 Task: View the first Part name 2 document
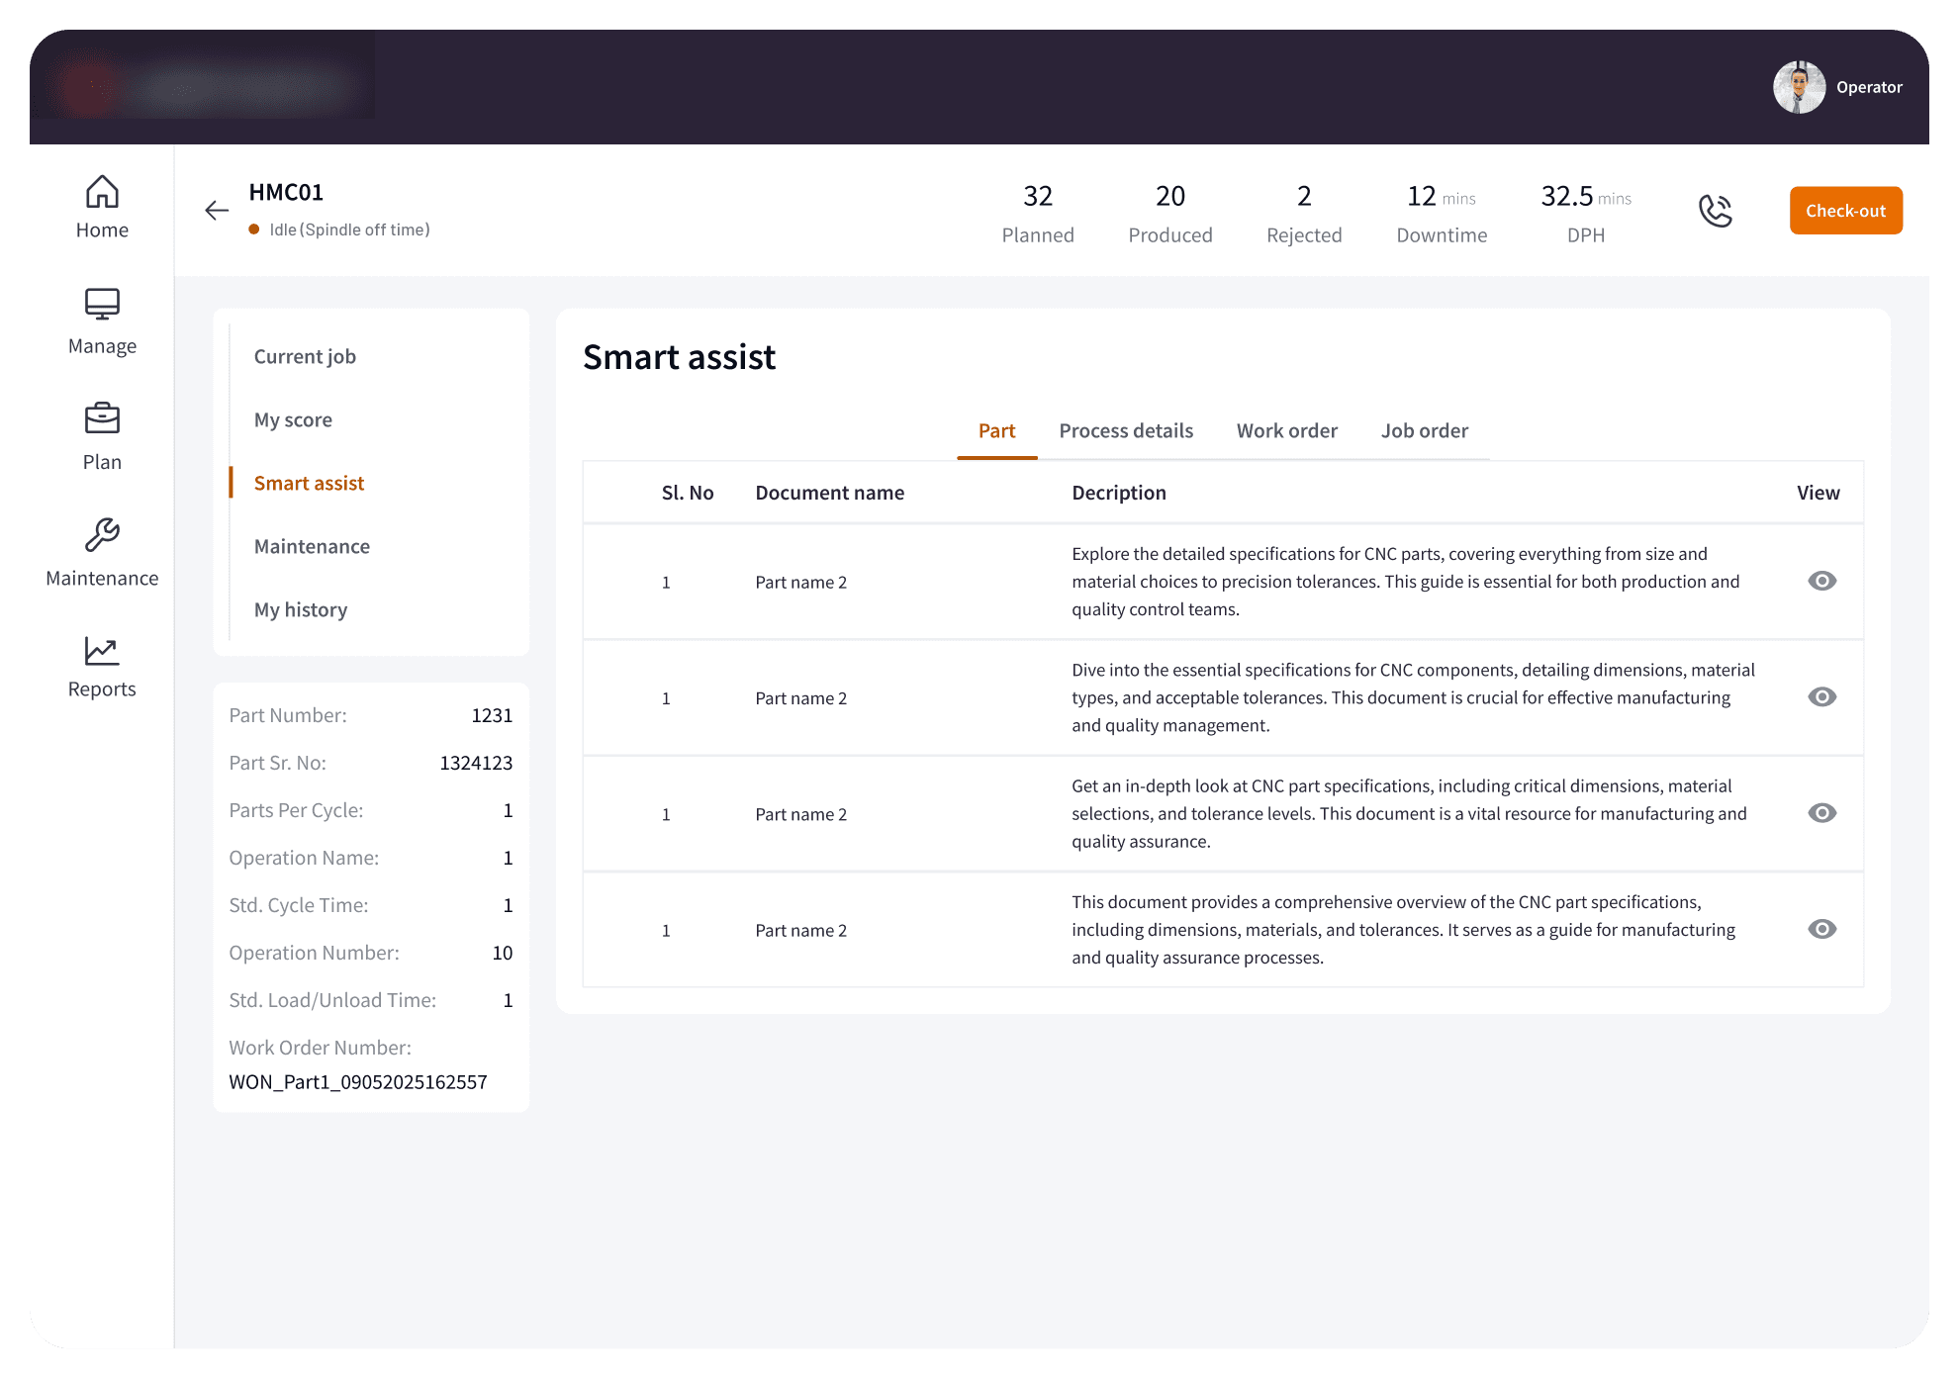(x=1821, y=581)
